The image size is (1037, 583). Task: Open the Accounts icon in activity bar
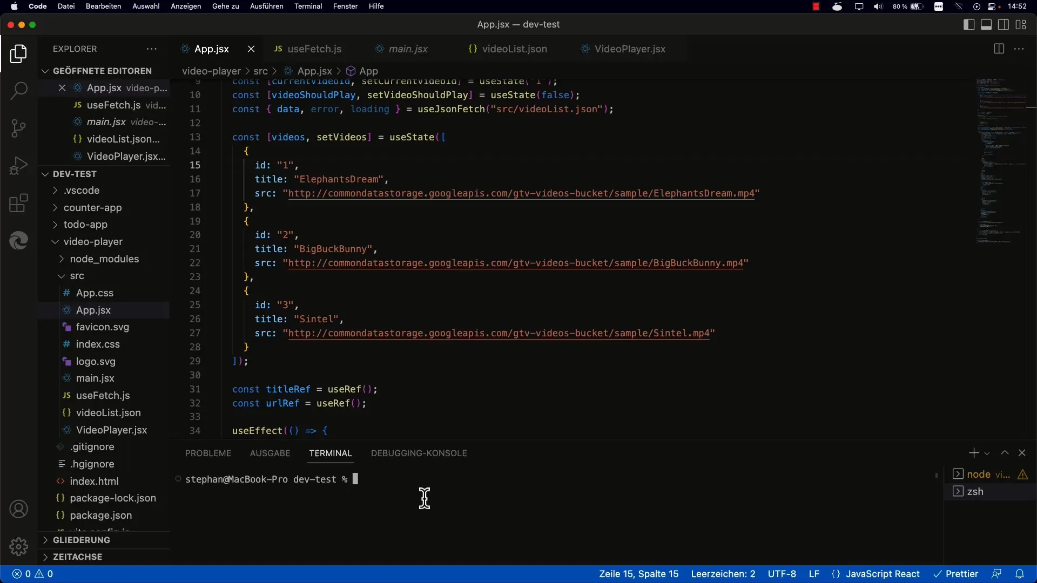tap(18, 509)
